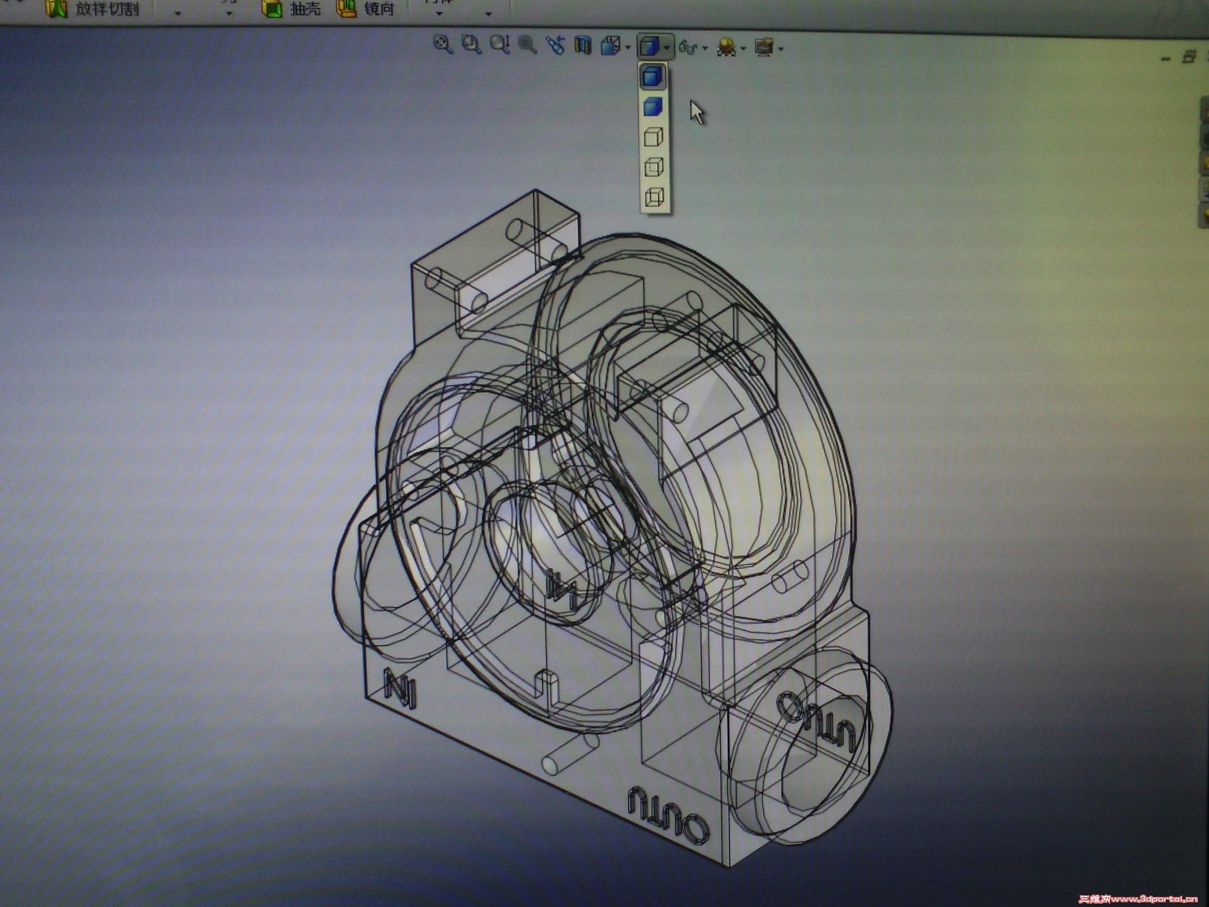
Task: Return to the Previous View
Action: pyautogui.click(x=556, y=45)
